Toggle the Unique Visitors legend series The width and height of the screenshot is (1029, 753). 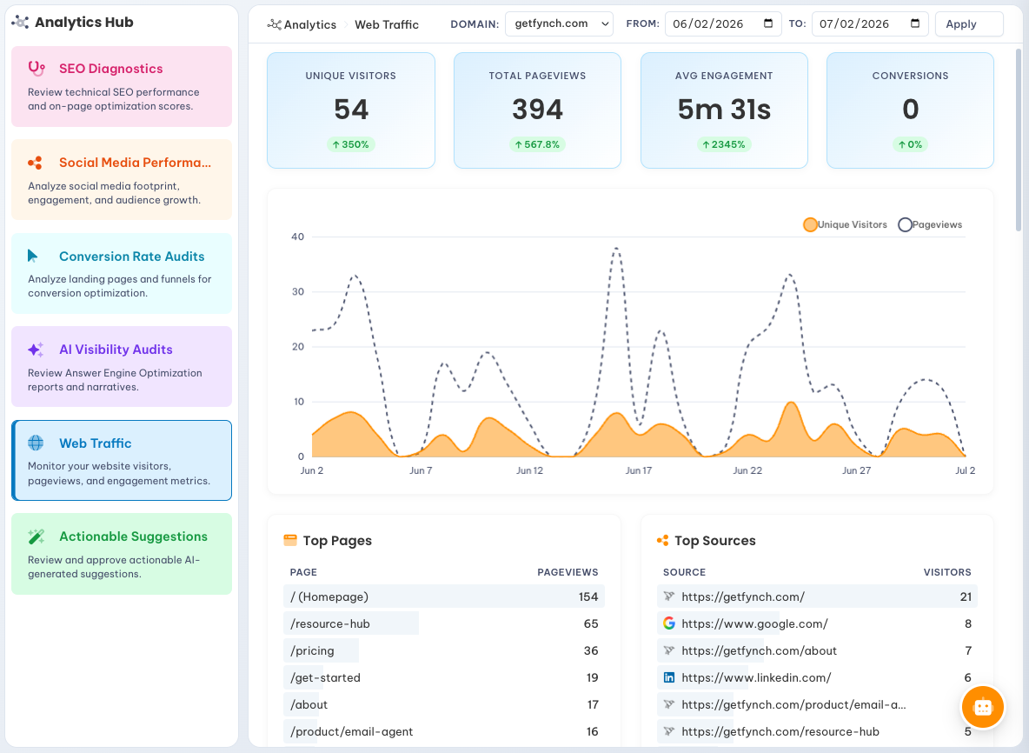[846, 224]
